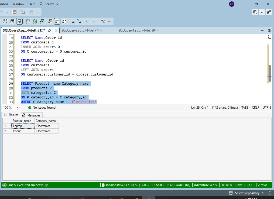Click the Category_name column header

click(46, 121)
